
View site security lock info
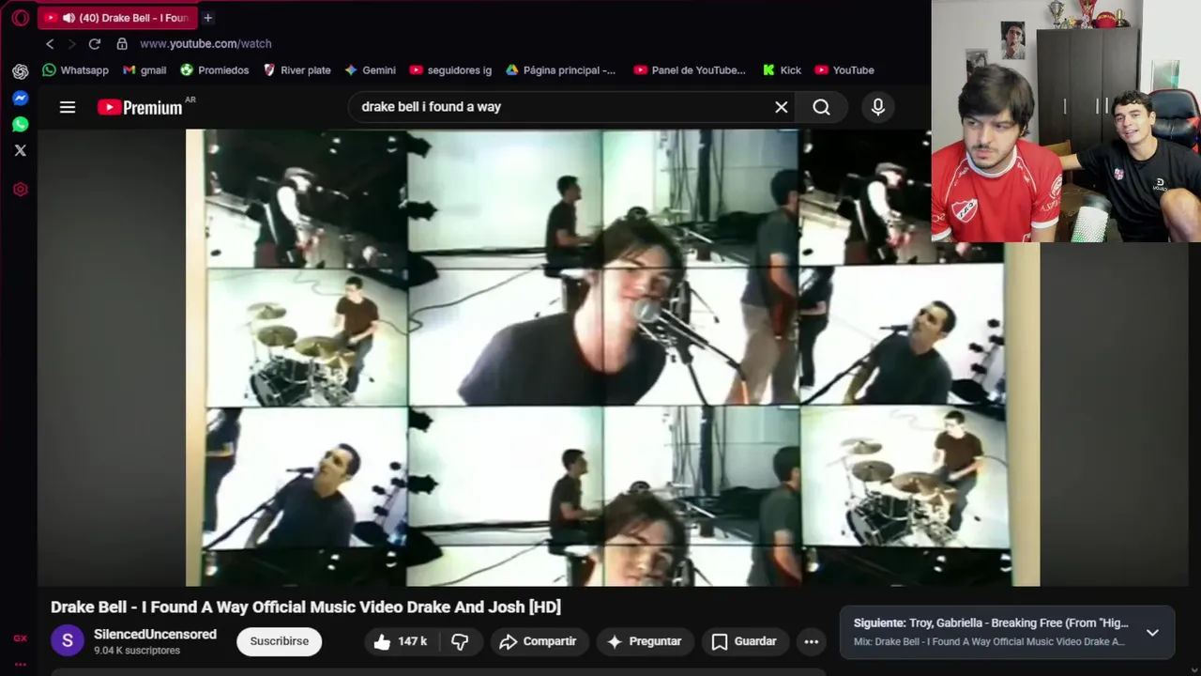pos(122,44)
